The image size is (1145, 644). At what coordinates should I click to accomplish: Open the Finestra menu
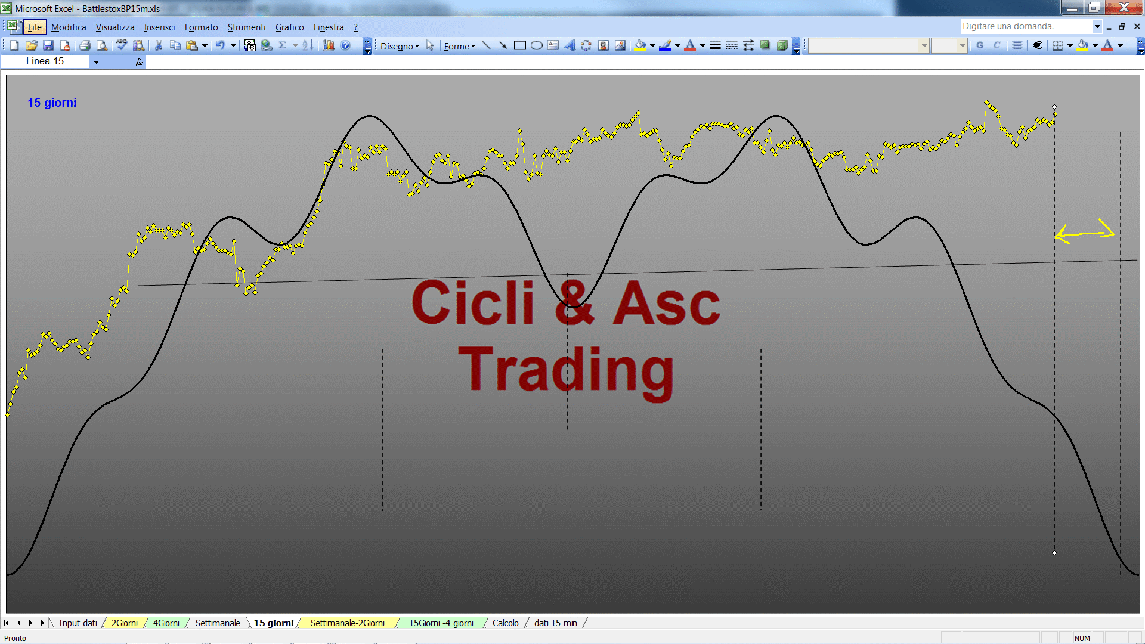click(x=329, y=27)
